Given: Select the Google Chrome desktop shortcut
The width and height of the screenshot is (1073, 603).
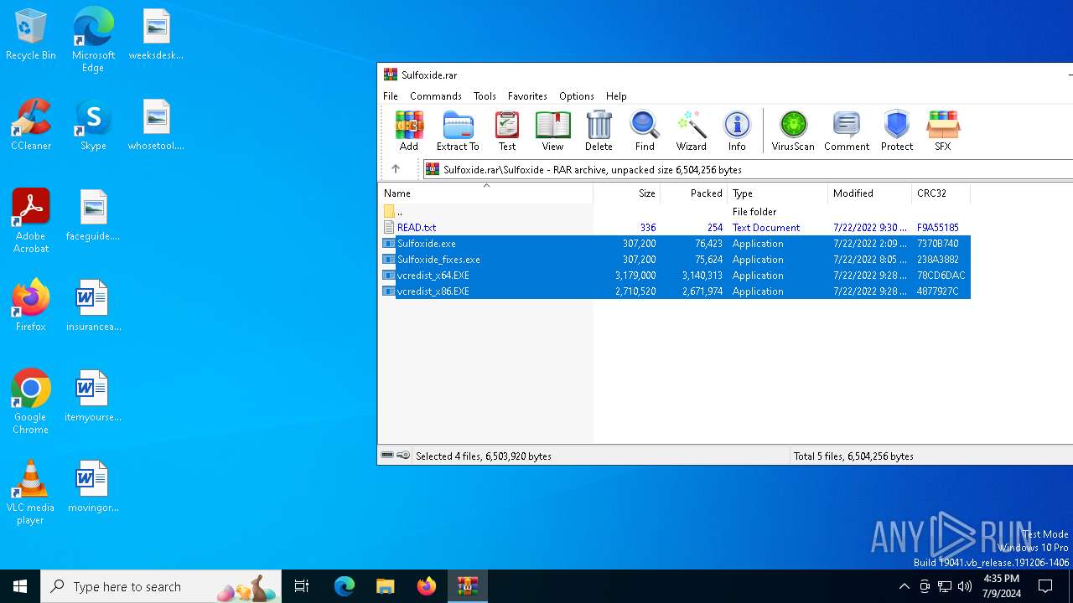Looking at the screenshot, I should pyautogui.click(x=30, y=402).
